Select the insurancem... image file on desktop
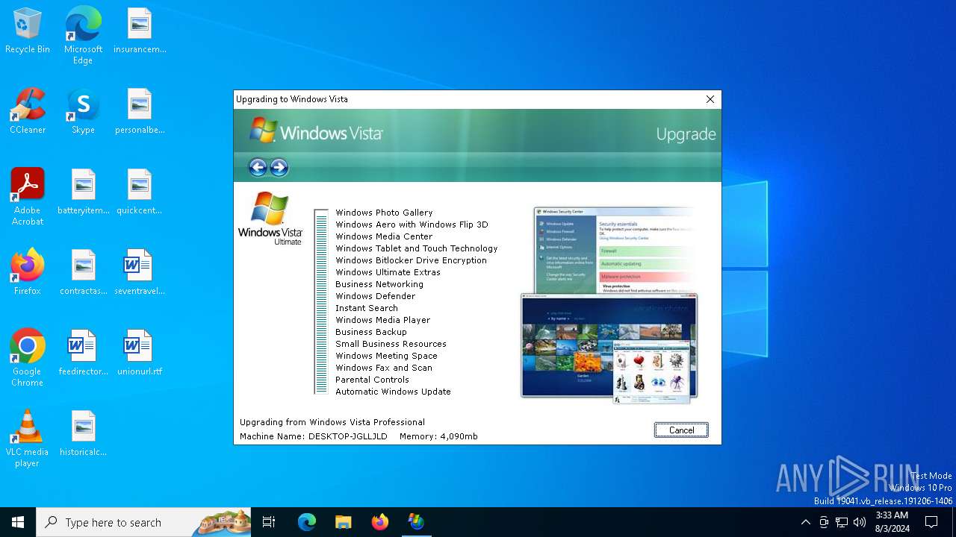 pos(140,31)
